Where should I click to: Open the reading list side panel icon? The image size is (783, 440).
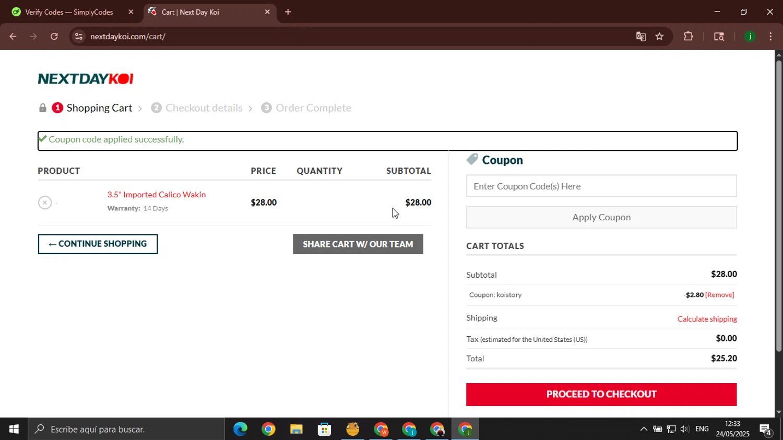click(719, 37)
